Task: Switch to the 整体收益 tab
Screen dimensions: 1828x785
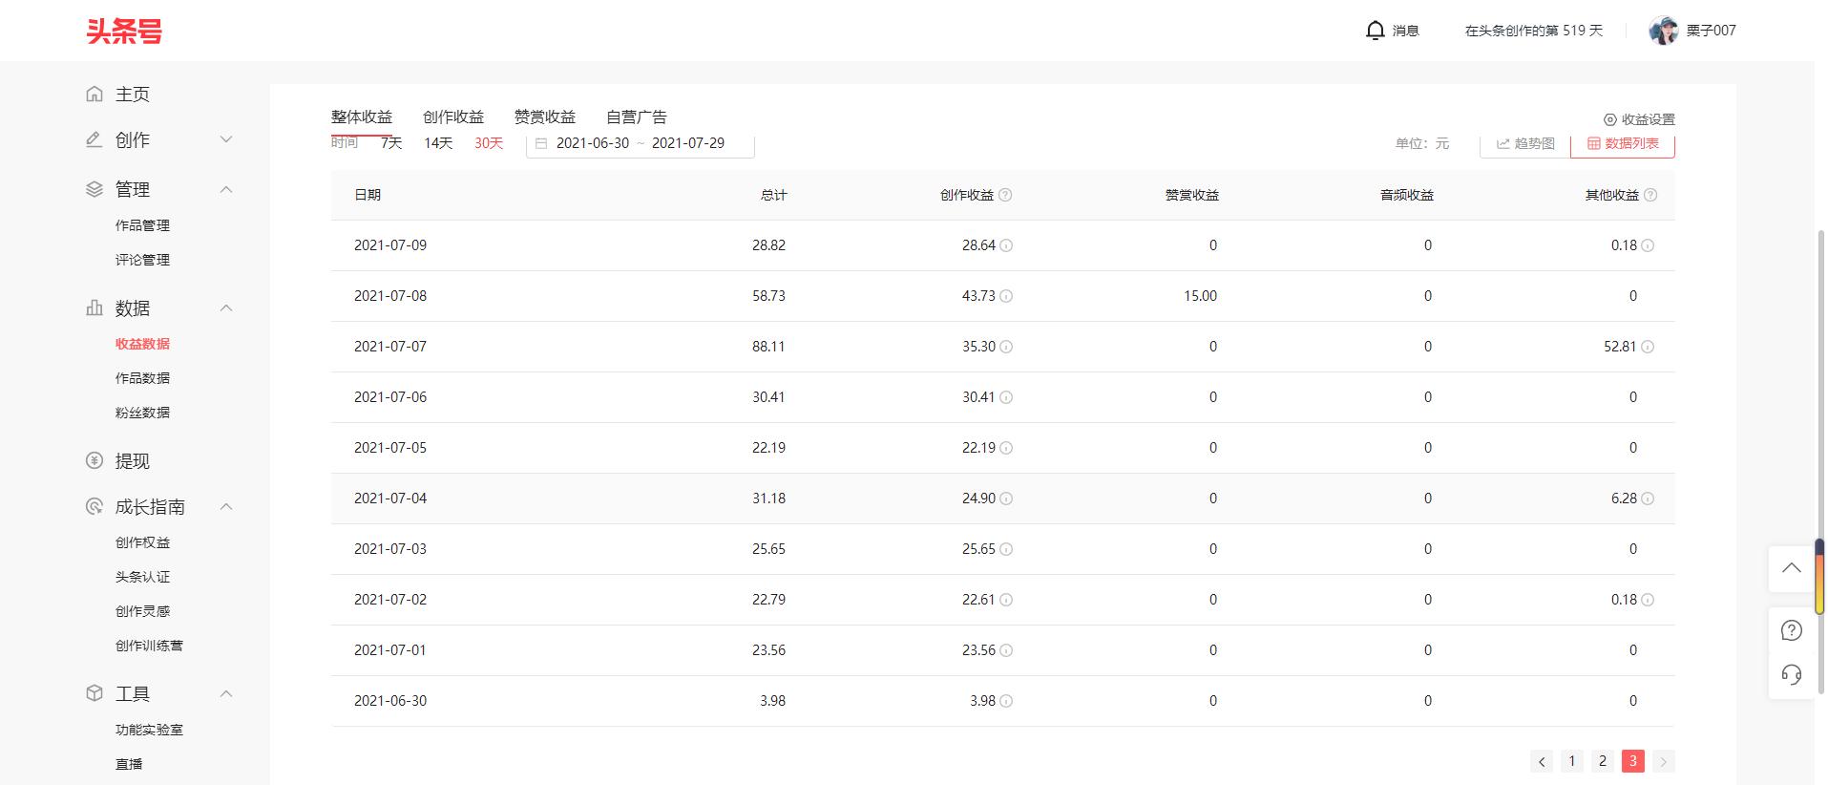Action: 362,117
